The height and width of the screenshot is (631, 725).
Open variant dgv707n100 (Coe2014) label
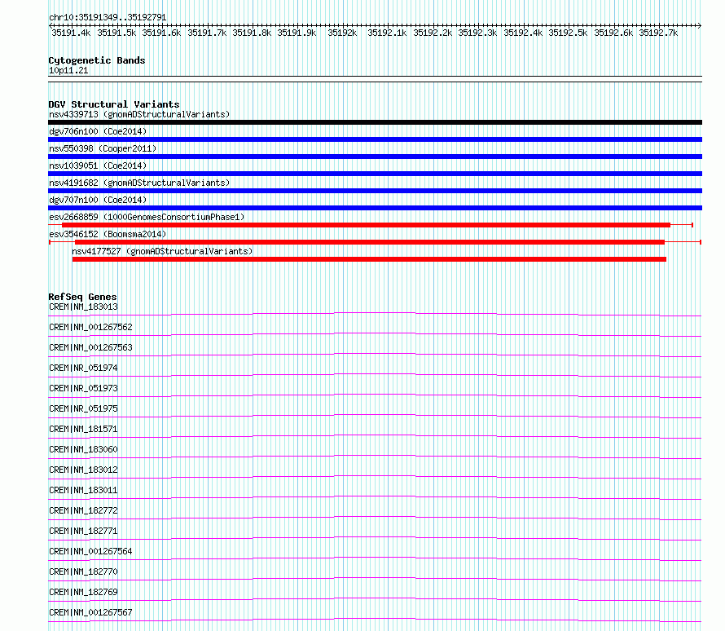point(98,200)
